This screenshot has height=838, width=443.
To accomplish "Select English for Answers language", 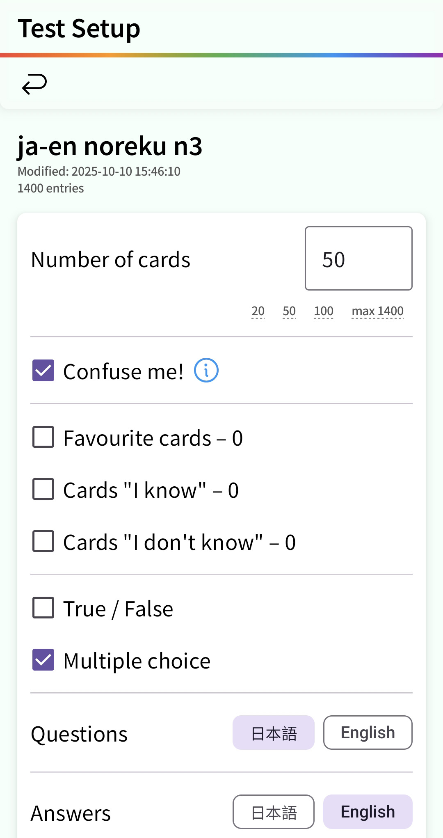I will (x=368, y=812).
